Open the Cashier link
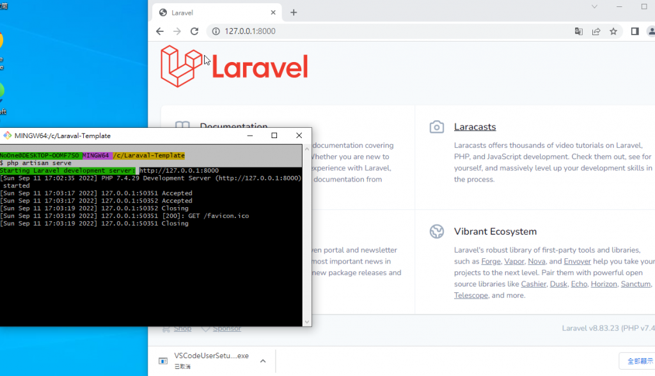Image resolution: width=655 pixels, height=376 pixels. coord(533,284)
